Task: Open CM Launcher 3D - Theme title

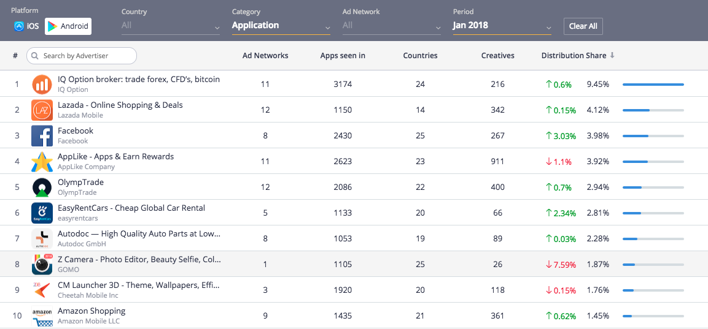Action: click(x=139, y=286)
